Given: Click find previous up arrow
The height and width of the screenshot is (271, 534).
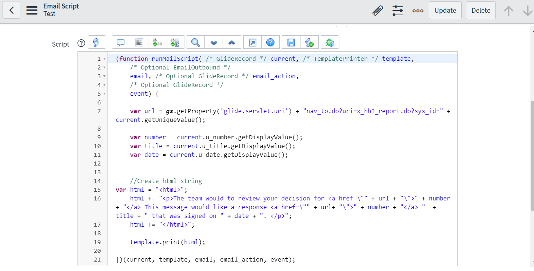Looking at the screenshot, I should (232, 43).
